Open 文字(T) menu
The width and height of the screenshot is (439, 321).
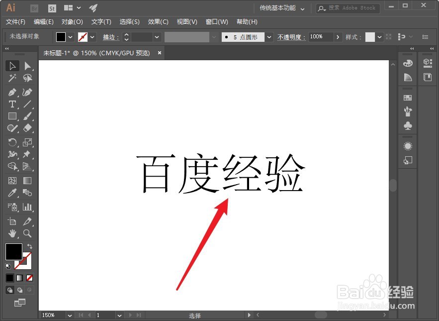pos(101,22)
